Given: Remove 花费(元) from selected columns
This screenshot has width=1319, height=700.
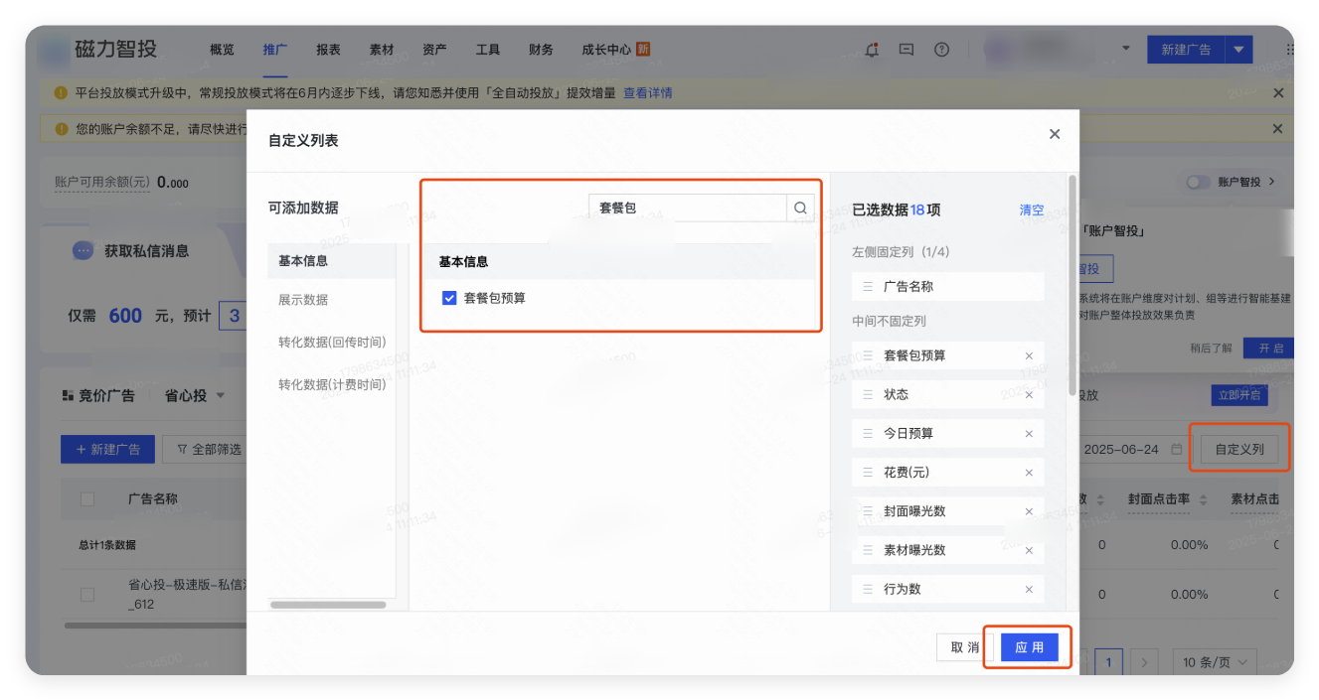Looking at the screenshot, I should (1029, 472).
